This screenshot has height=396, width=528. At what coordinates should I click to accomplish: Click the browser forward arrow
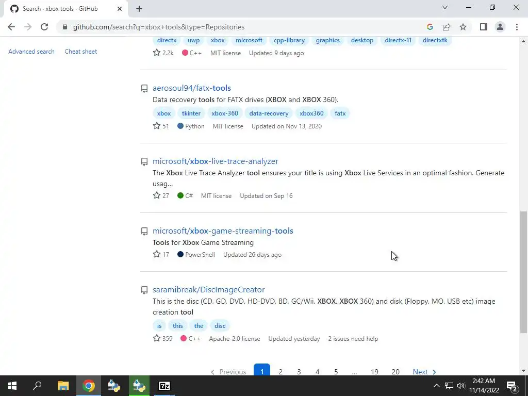(x=28, y=27)
